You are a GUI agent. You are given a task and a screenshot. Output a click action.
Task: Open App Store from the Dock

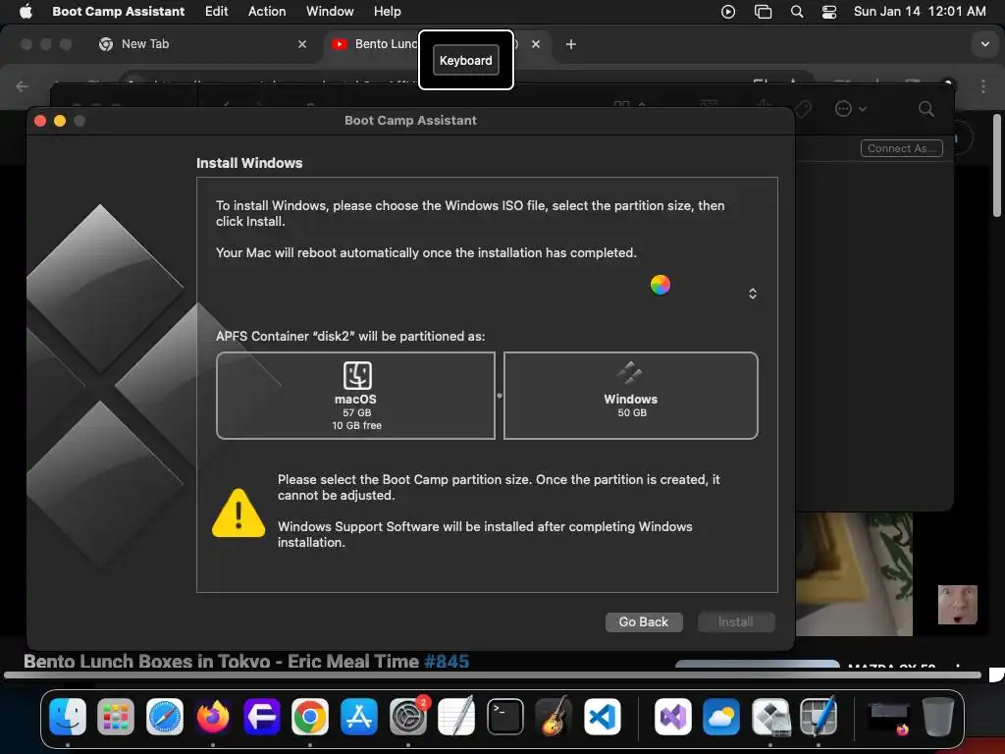coord(359,716)
